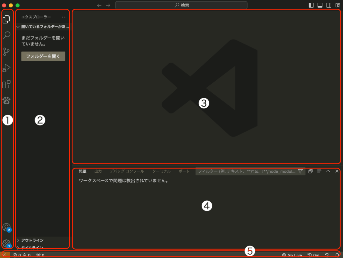The width and height of the screenshot is (343, 258).
Task: Open the filter options funnel icon
Action: (x=300, y=171)
